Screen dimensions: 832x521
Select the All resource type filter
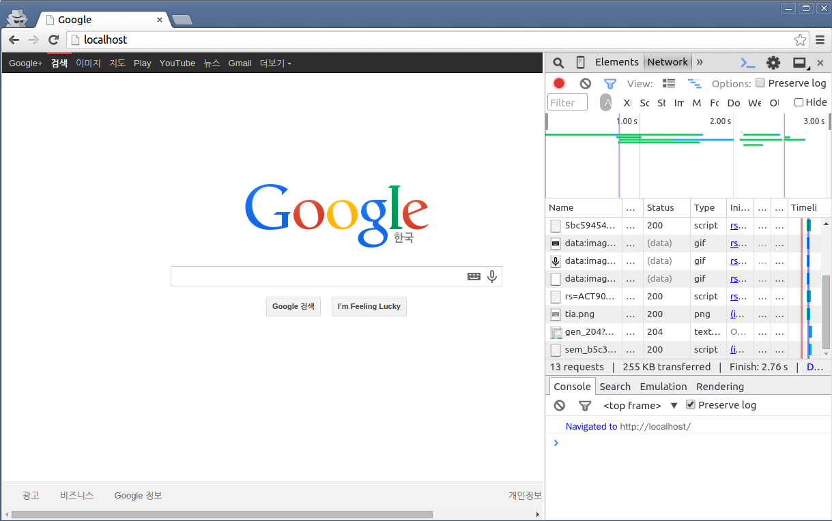coord(606,102)
